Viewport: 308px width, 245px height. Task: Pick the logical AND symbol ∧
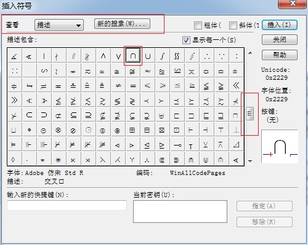click(103, 56)
